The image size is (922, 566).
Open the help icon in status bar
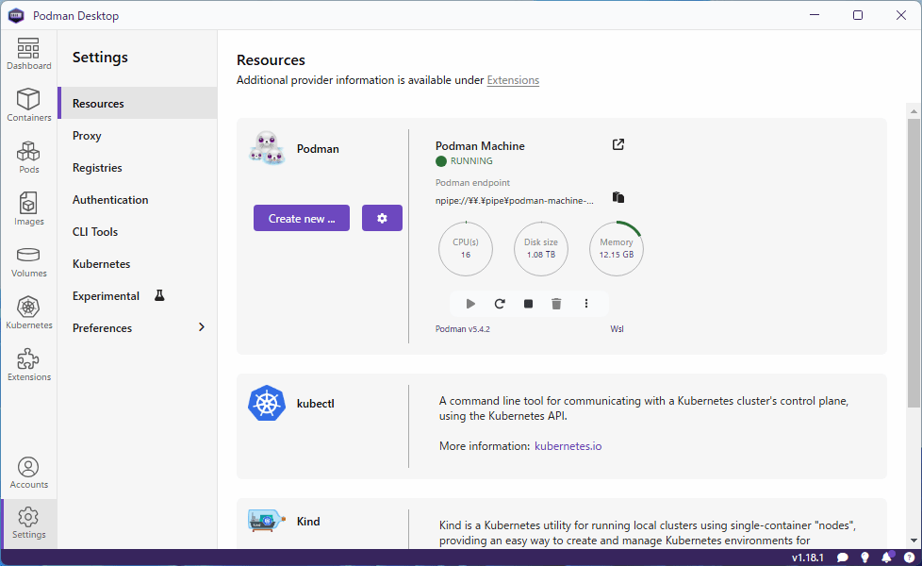click(x=909, y=558)
